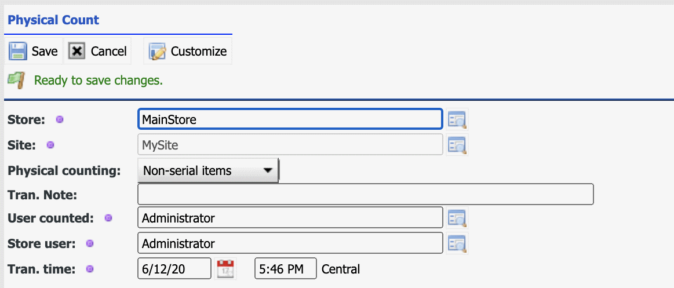Select the User counted Administrator field
This screenshot has width=674, height=288.
[290, 218]
